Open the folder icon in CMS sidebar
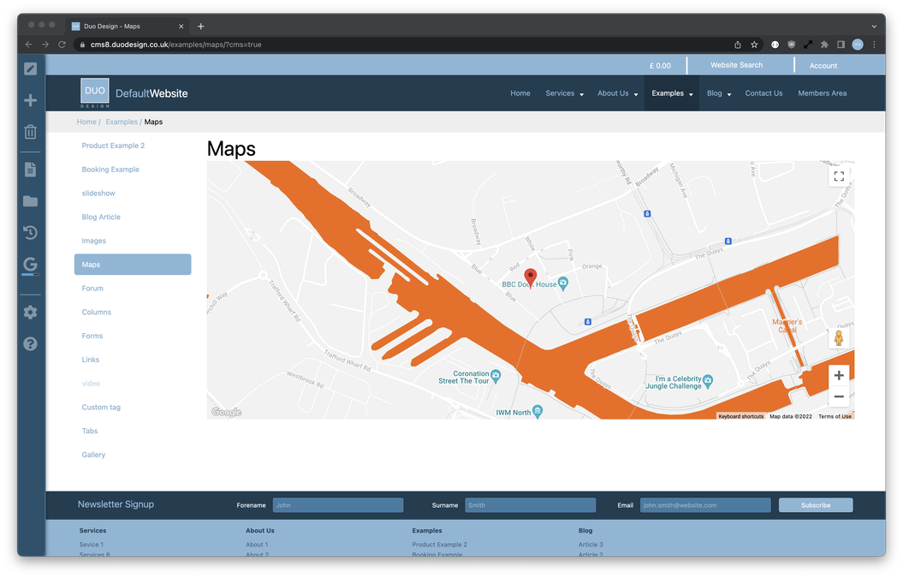Viewport: 903px width, 578px height. (30, 200)
